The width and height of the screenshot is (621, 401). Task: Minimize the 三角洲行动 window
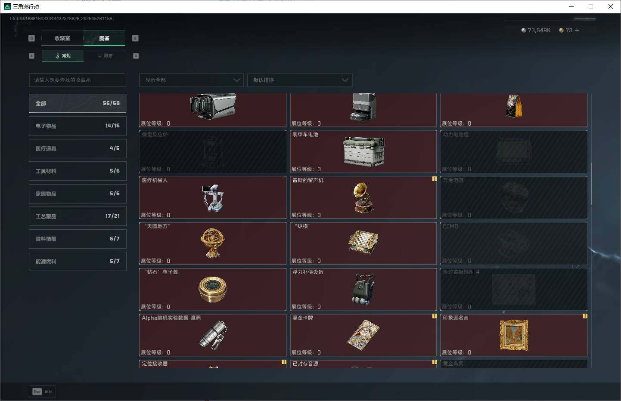pos(571,6)
